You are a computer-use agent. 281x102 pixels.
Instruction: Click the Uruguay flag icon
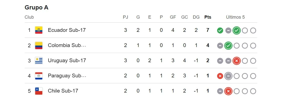pyautogui.click(x=39, y=61)
